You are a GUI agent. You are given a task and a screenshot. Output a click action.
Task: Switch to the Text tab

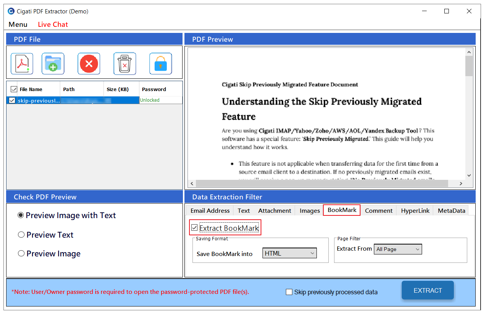coord(243,210)
